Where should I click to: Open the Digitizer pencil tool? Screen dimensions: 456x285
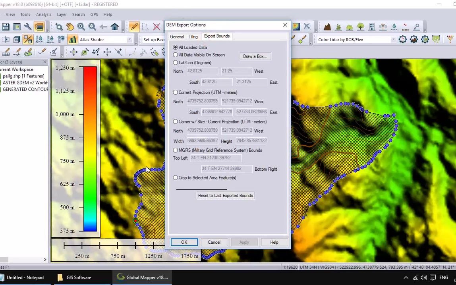(135, 27)
